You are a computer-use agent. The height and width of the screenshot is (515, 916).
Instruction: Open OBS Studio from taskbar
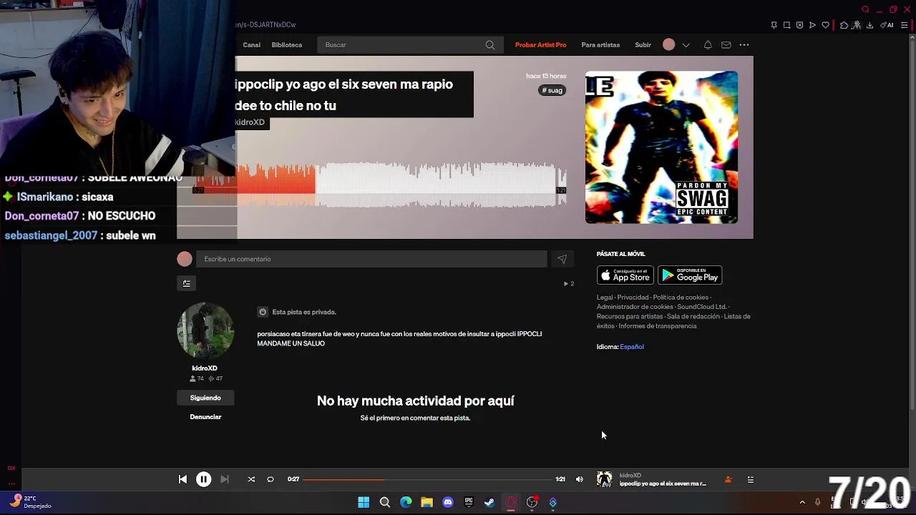click(x=532, y=502)
